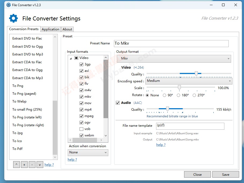Click the input formats vertical scrollbar thumb
The image size is (244, 183).
point(106,89)
